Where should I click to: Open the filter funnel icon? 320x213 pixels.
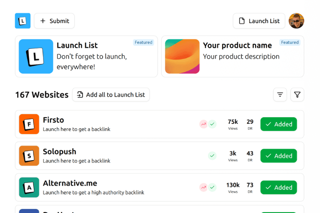point(297,95)
